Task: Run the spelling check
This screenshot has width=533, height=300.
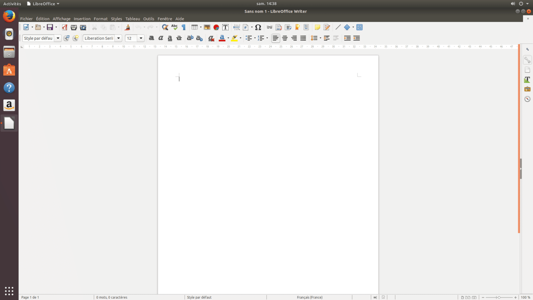Action: 174,27
